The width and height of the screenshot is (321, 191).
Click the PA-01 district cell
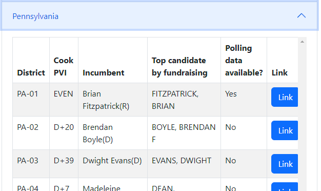(x=31, y=100)
